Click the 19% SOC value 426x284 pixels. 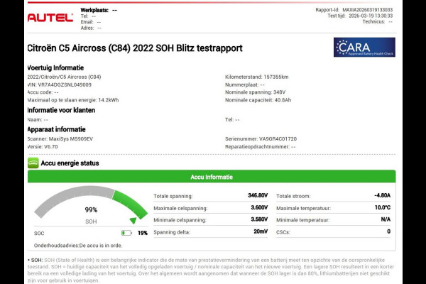(x=143, y=233)
